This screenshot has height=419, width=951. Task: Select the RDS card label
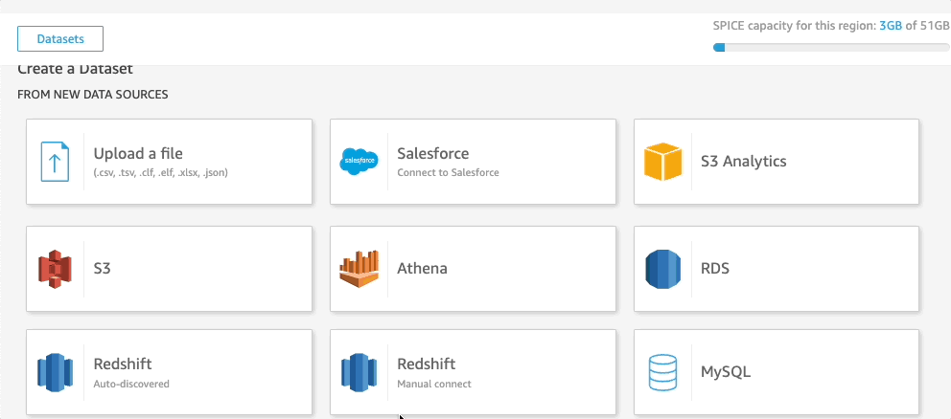[x=715, y=268]
